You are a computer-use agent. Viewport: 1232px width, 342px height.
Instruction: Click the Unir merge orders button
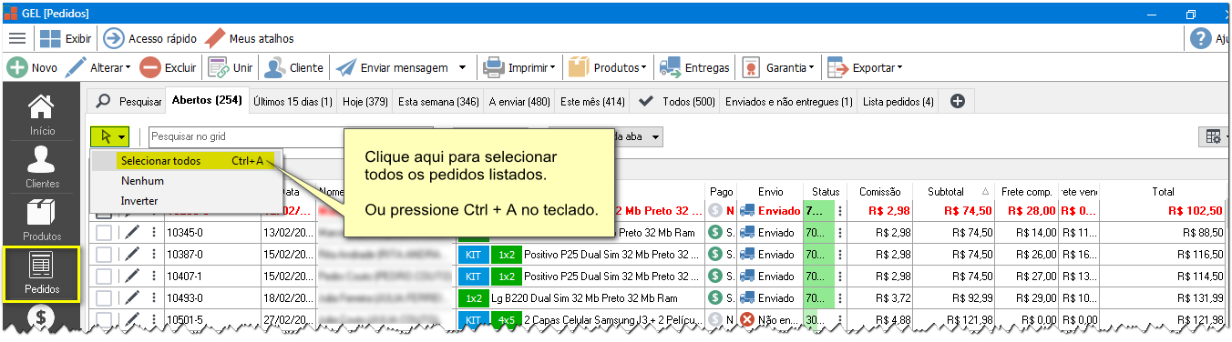pos(231,67)
